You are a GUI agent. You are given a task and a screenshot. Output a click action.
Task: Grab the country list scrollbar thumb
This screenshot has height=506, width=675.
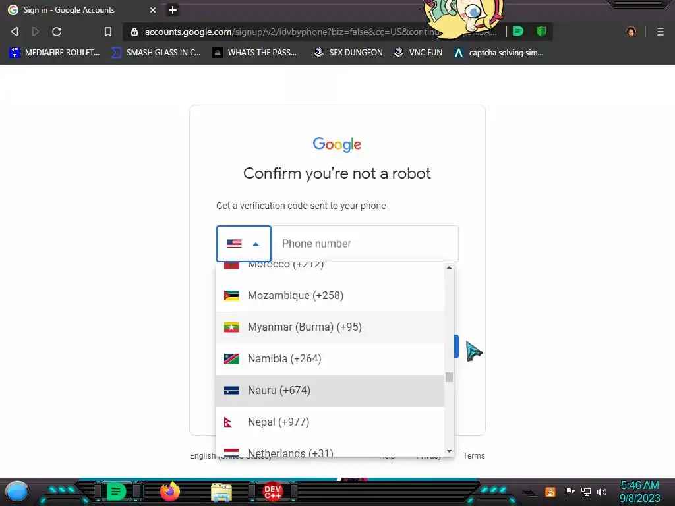point(449,377)
